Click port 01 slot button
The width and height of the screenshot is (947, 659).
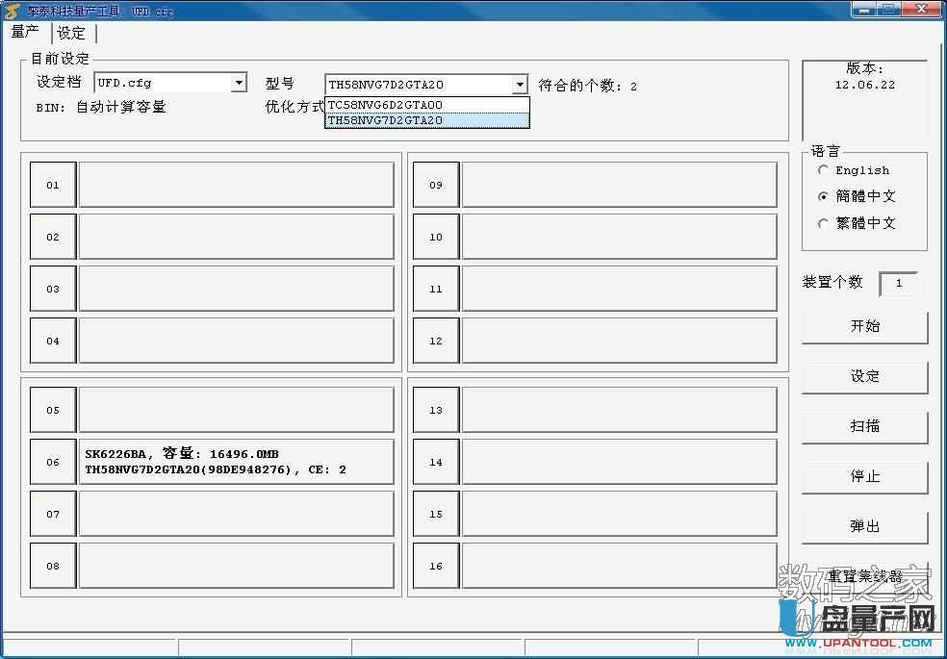pos(53,185)
